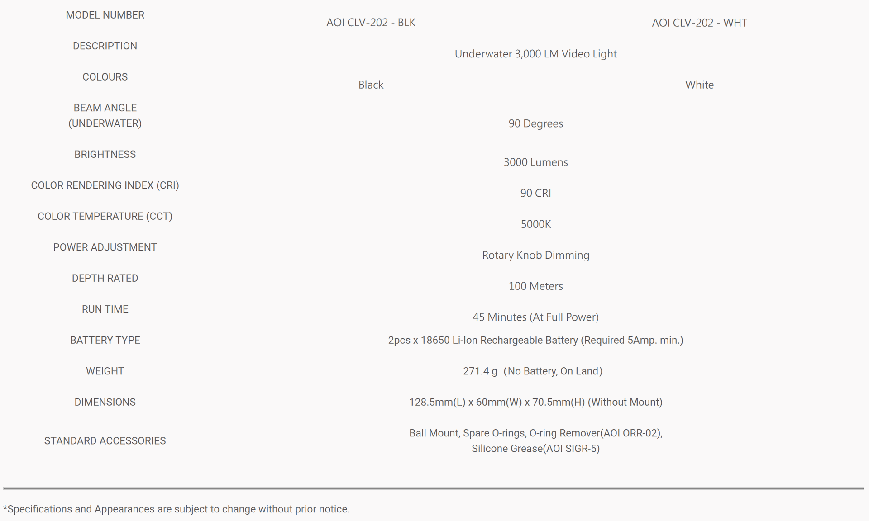Screen dimensions: 869x521
Task: Click the AOI CLV-202 - WHT model number
Action: 699,23
